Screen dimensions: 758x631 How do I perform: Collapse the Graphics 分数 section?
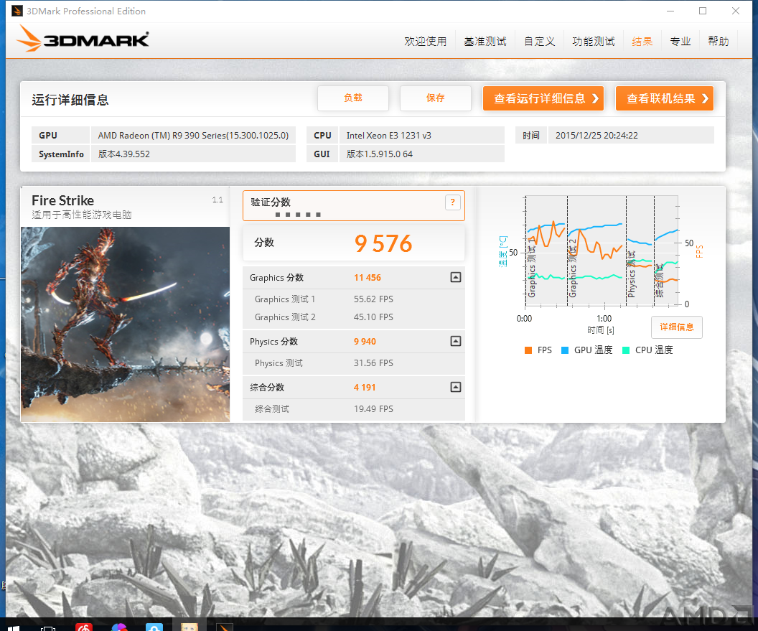tap(455, 278)
